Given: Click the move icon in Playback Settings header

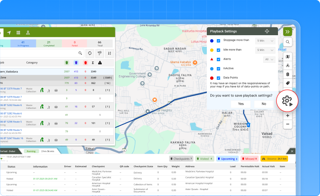Looking at the screenshot, I should point(267,31).
